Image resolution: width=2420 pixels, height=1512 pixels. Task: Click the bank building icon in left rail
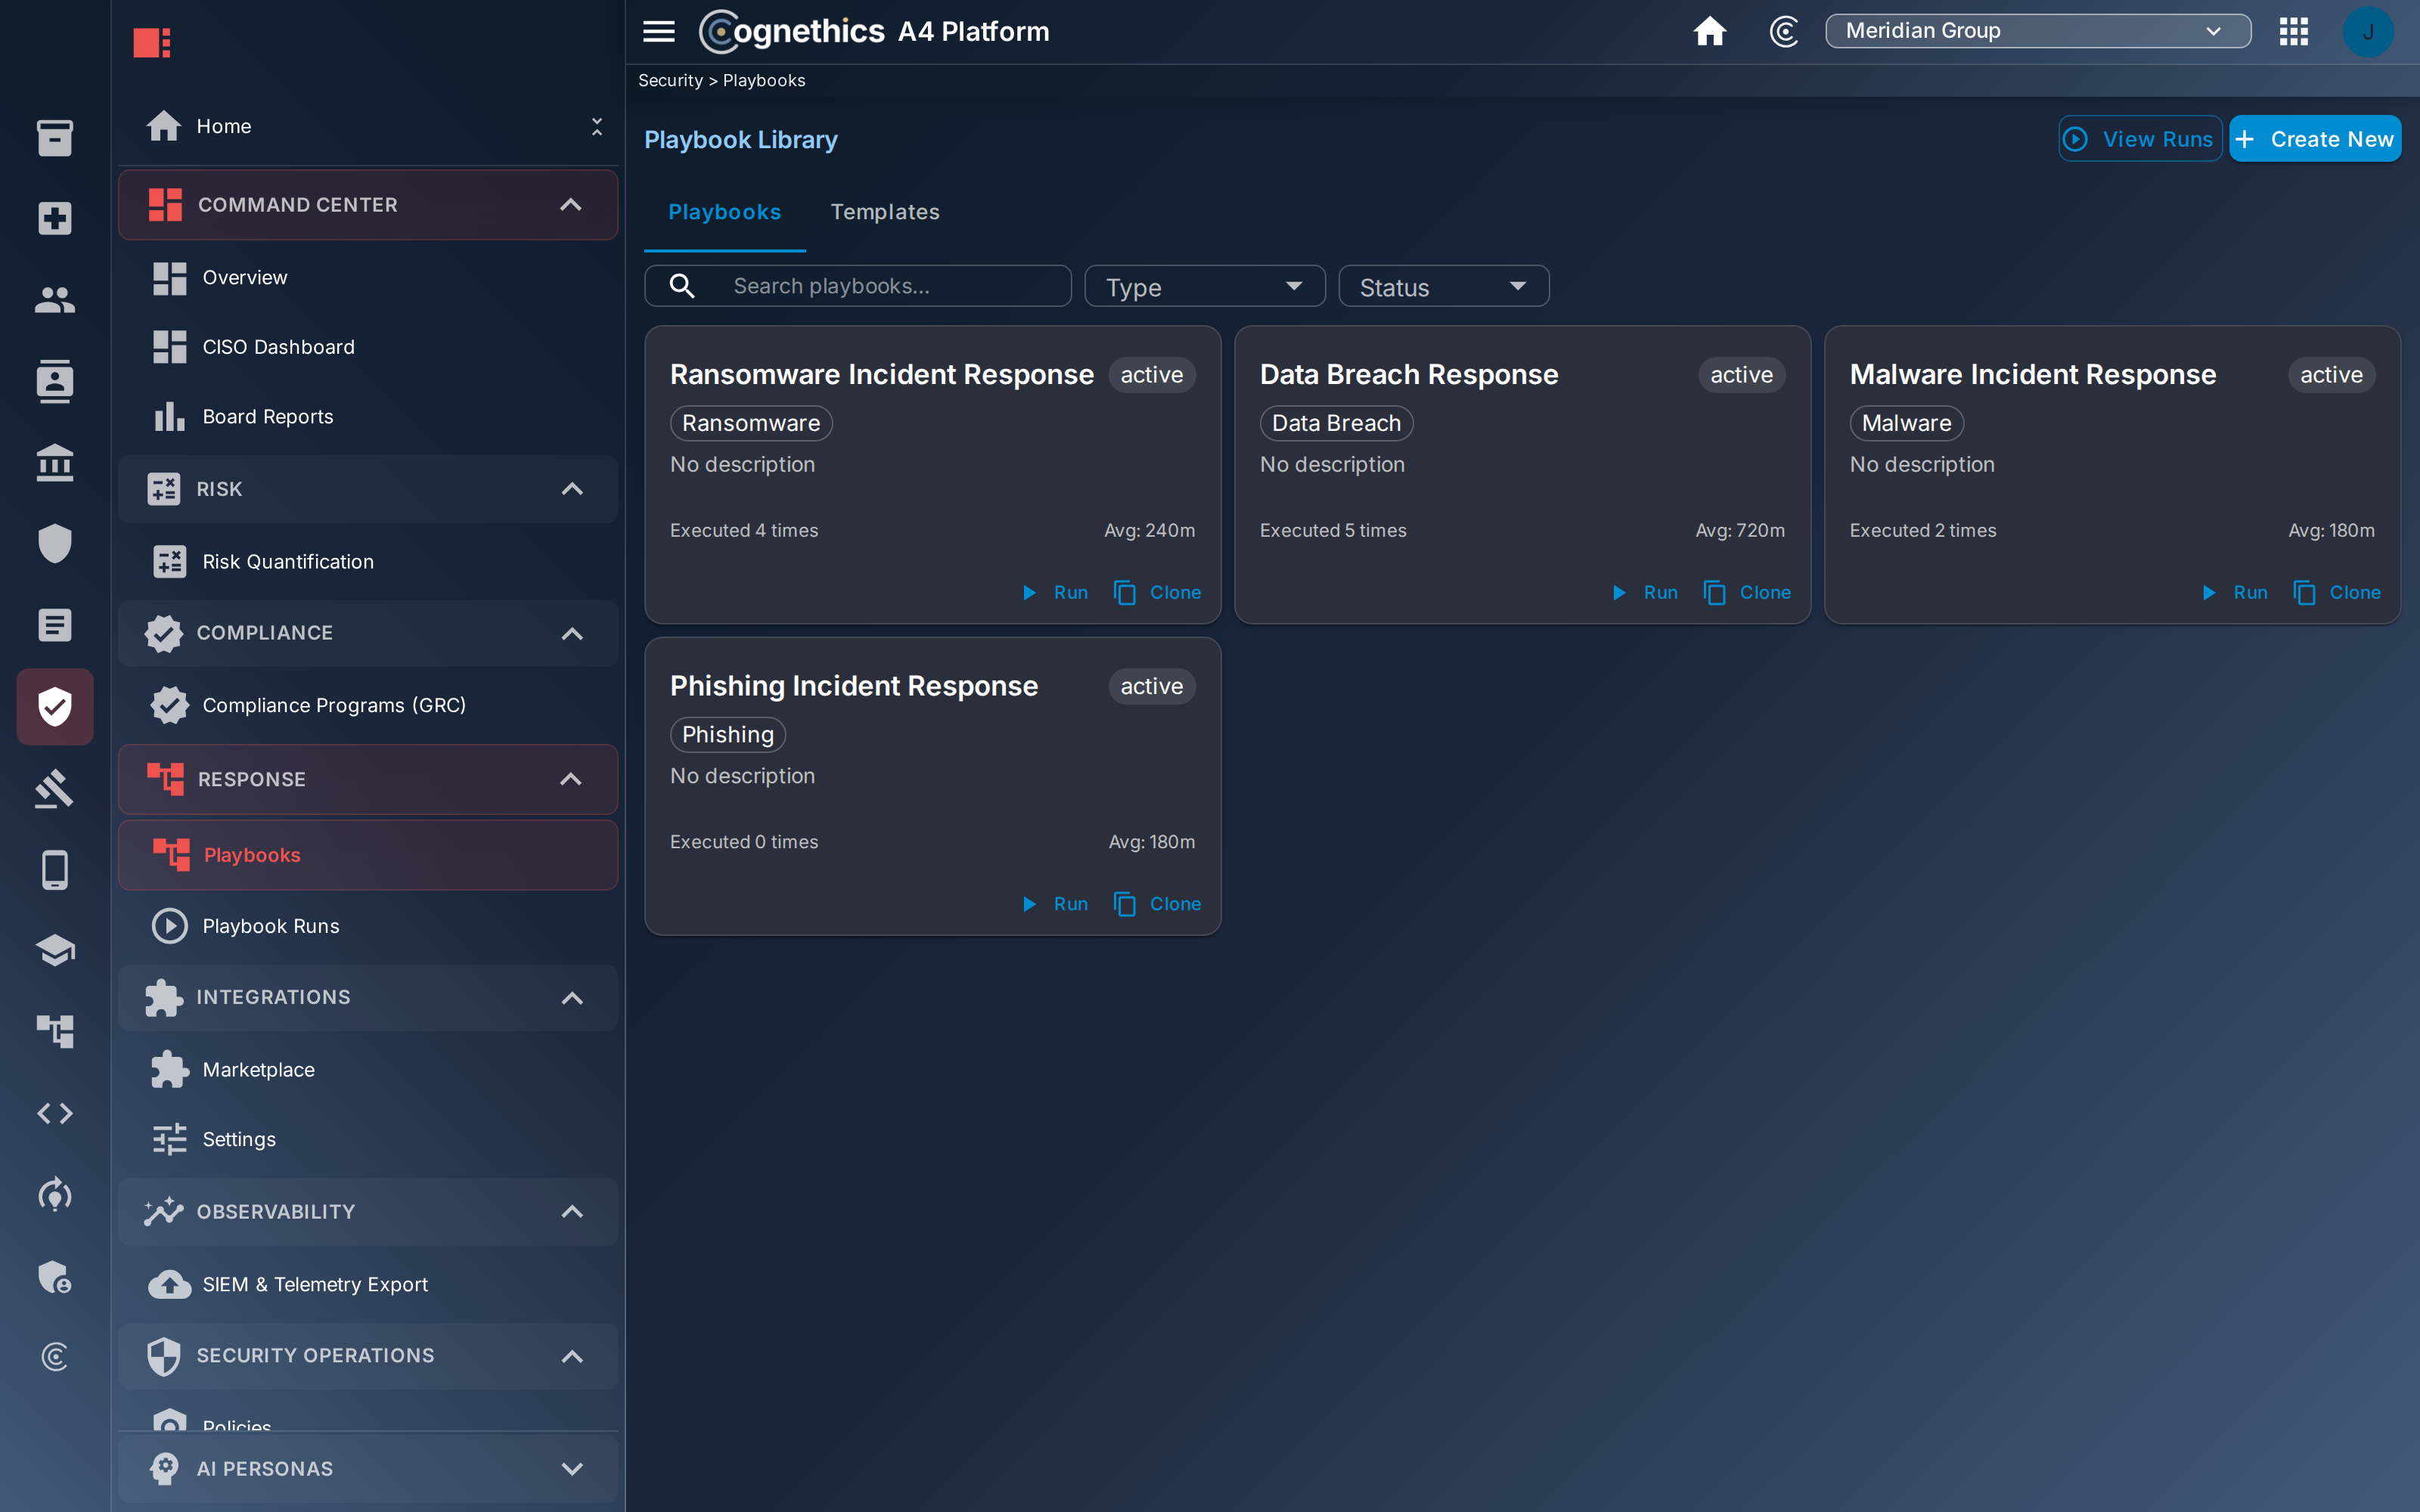click(55, 462)
